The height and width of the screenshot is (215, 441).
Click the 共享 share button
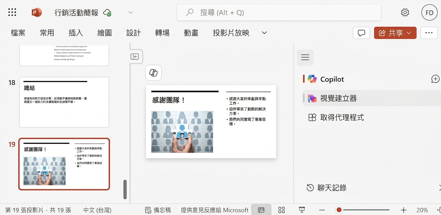pyautogui.click(x=395, y=33)
